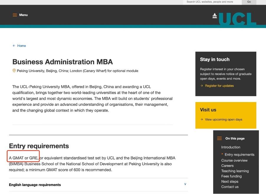Click the UCL logo
266x194 pixels.
(234, 18)
